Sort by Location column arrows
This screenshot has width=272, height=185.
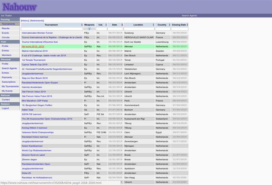[153, 25]
